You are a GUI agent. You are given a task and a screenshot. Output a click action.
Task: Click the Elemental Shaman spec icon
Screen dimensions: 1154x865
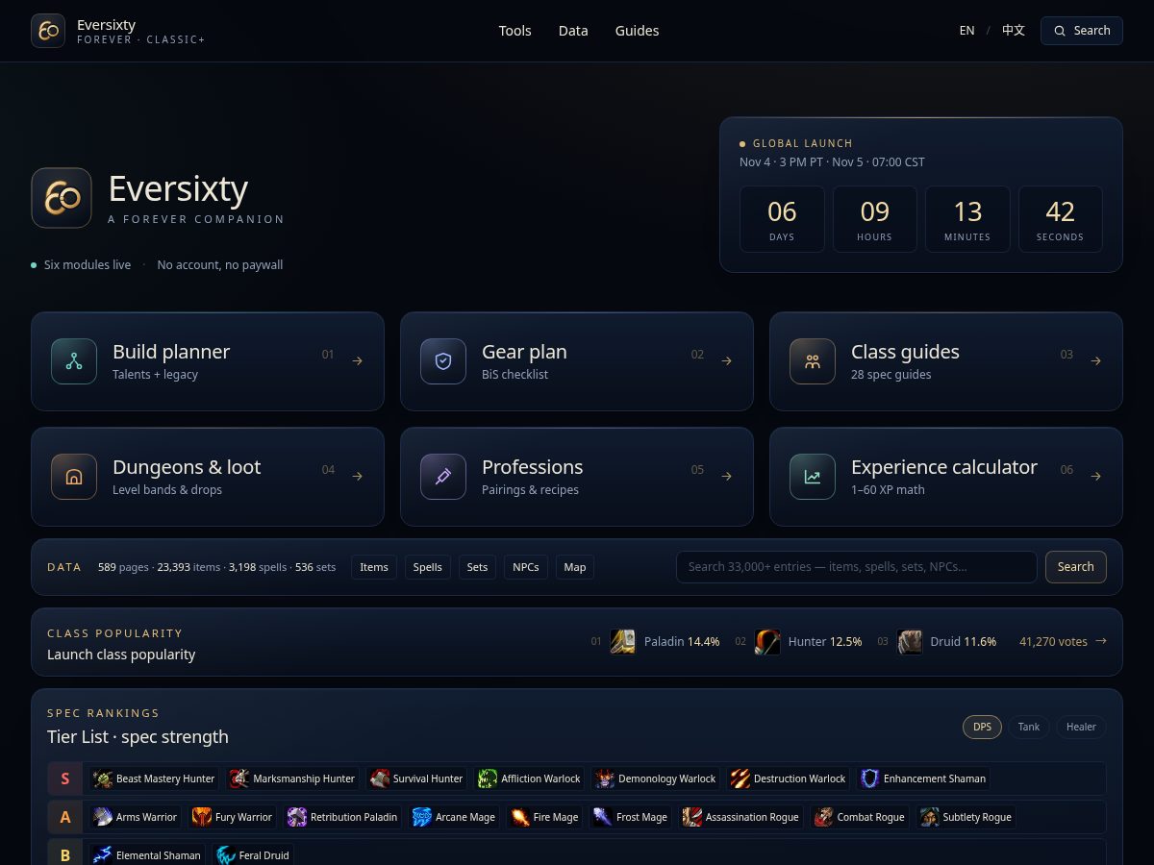[103, 855]
